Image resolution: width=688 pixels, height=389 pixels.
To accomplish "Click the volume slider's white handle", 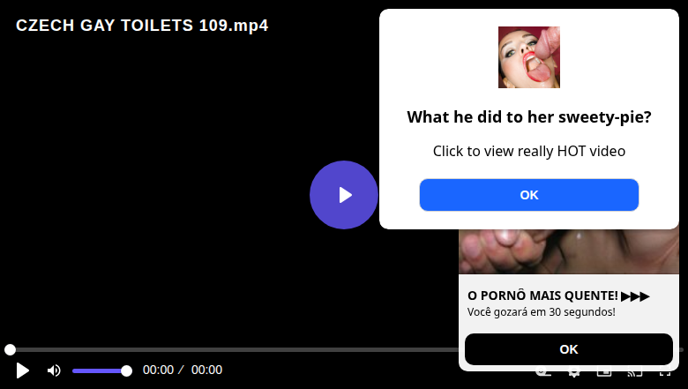I will (x=126, y=371).
